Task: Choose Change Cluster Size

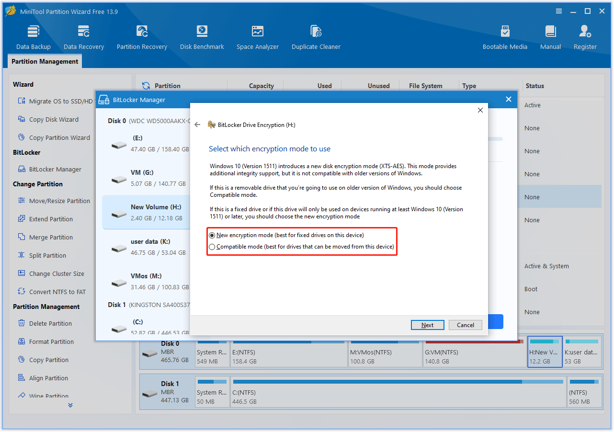Action: 51,273
